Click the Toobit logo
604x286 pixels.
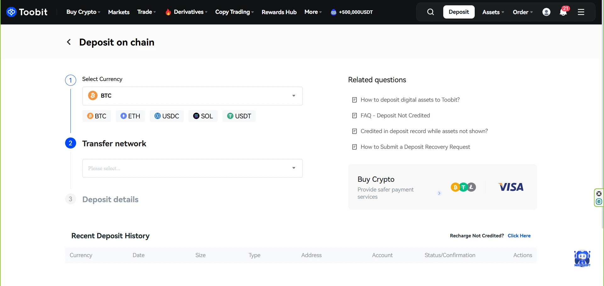(x=27, y=12)
